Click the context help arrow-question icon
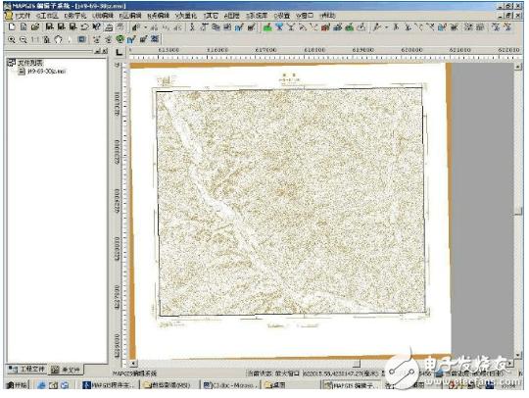Screen dimensions: 529x398 96,27
